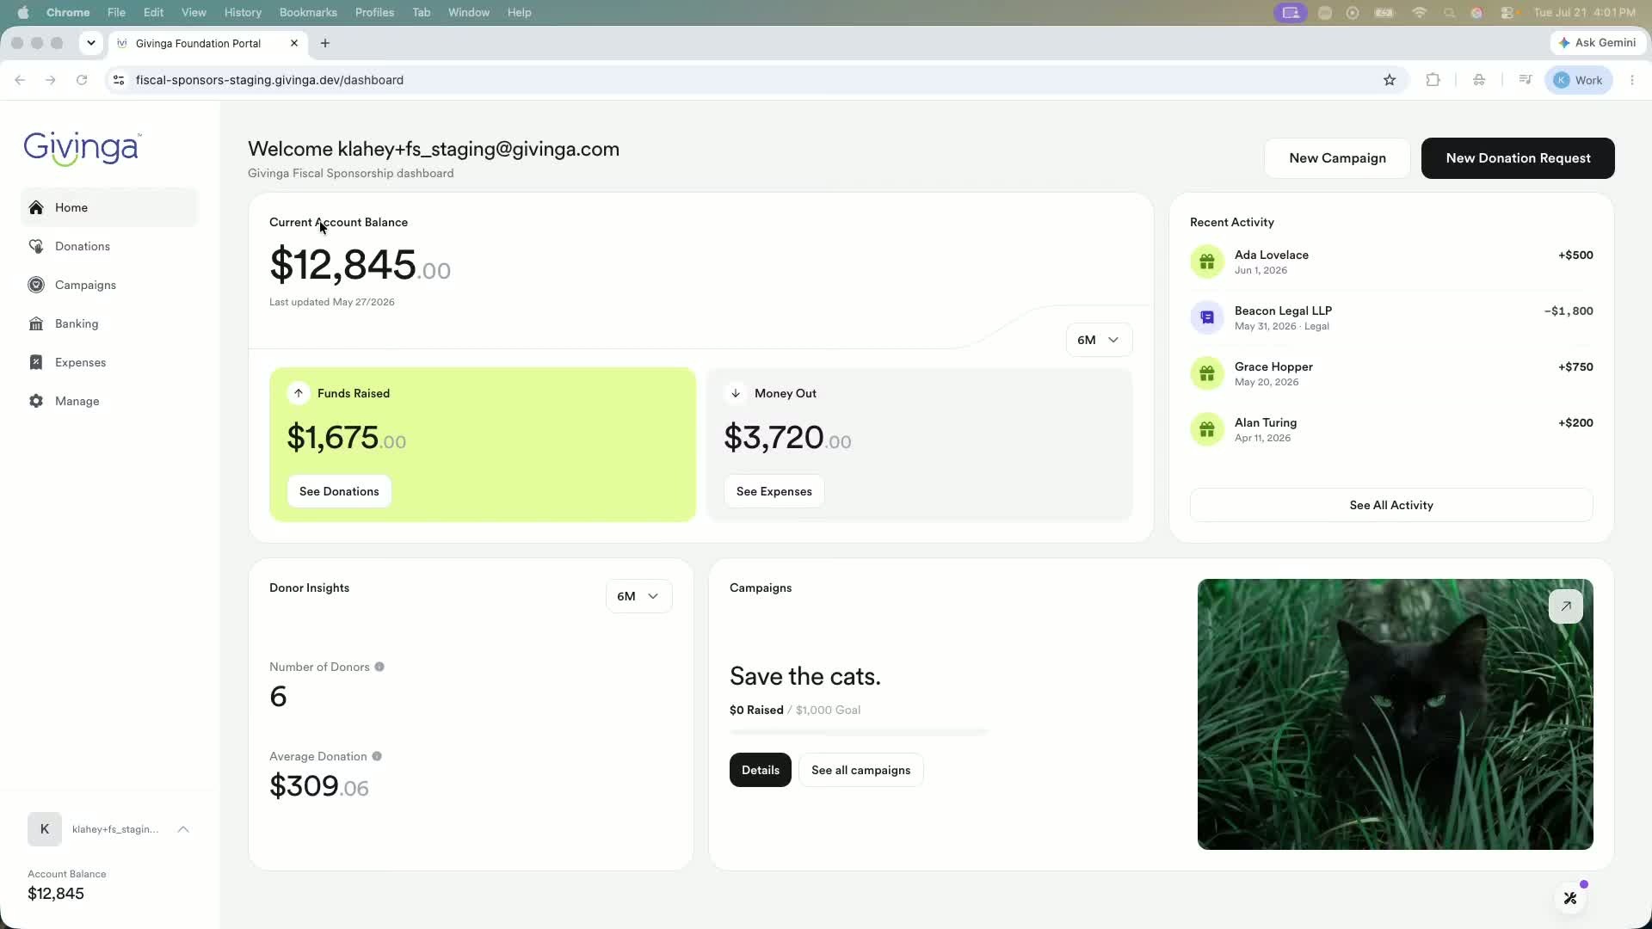1652x929 pixels.
Task: Click the Campaigns sidebar icon
Action: pyautogui.click(x=36, y=285)
